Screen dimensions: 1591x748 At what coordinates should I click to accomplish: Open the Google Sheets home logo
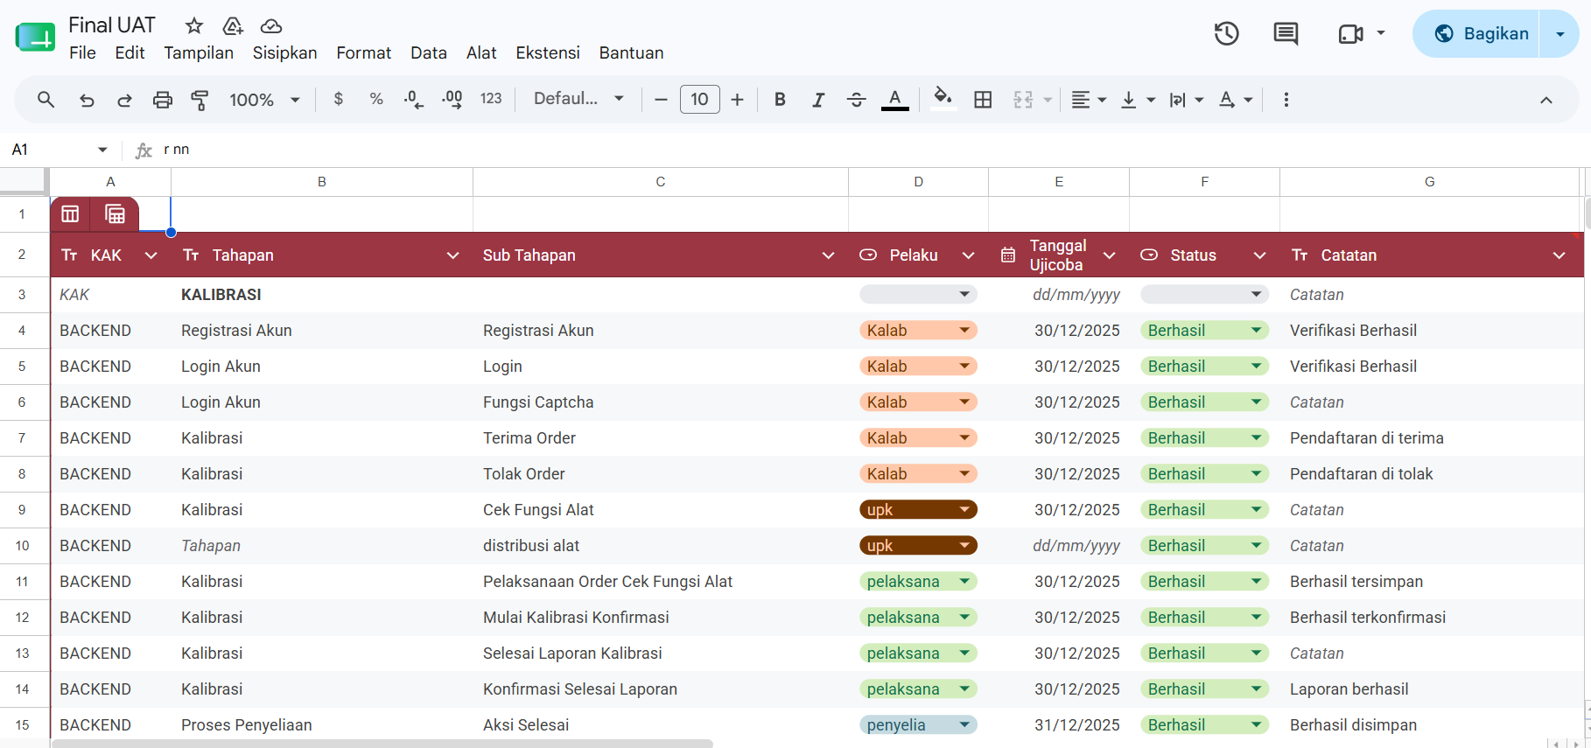[x=35, y=38]
